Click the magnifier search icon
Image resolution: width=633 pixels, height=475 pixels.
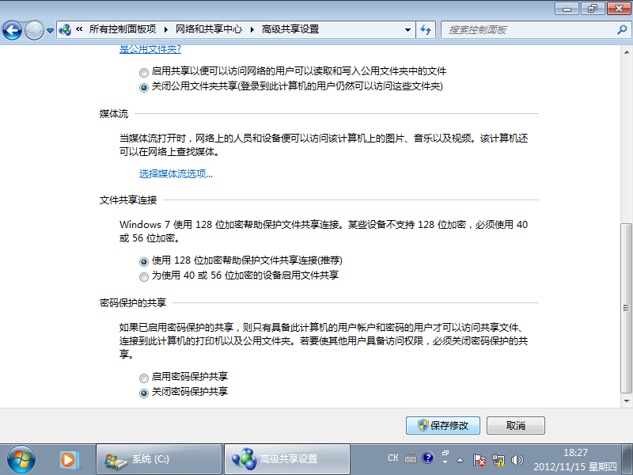pyautogui.click(x=622, y=29)
